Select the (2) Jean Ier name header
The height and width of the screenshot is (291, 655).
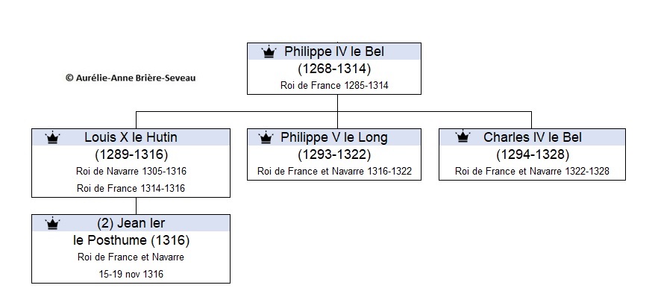[131, 223]
